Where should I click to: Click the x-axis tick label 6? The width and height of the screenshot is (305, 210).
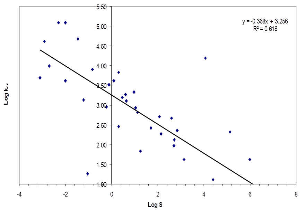[250, 194]
